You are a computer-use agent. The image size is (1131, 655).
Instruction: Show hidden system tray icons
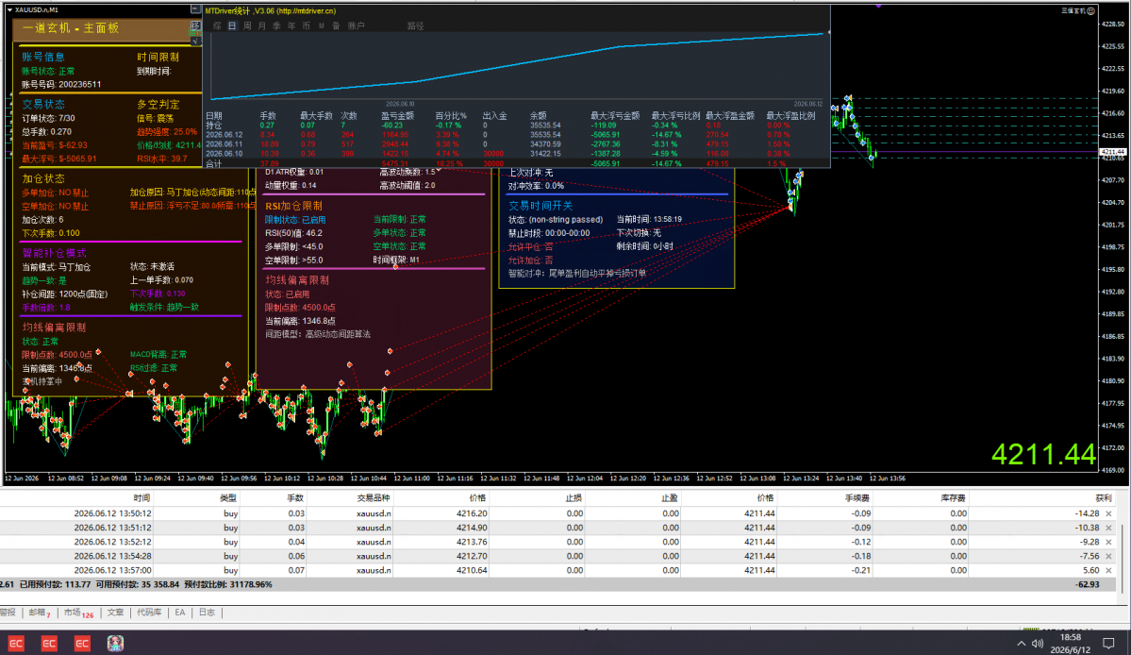pos(1021,644)
